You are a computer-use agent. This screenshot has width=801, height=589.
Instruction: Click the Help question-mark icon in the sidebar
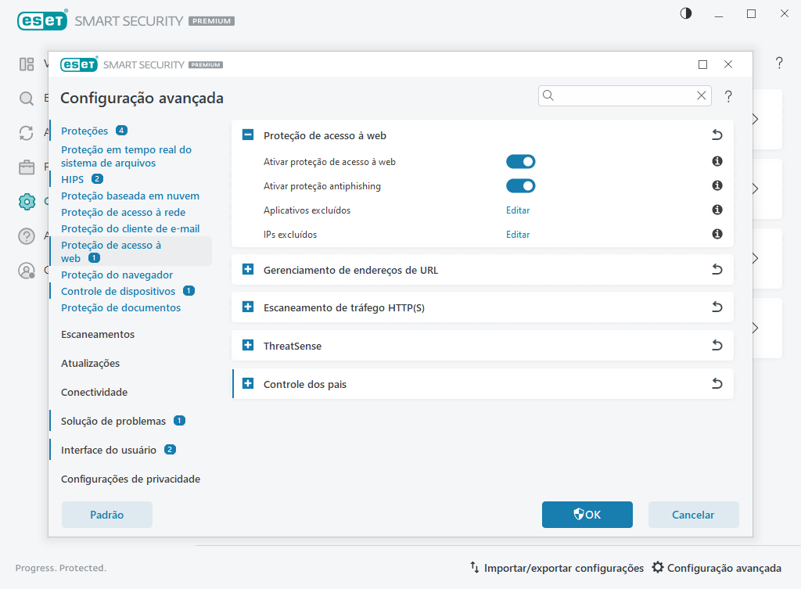point(26,236)
